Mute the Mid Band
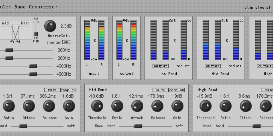 click(161, 90)
